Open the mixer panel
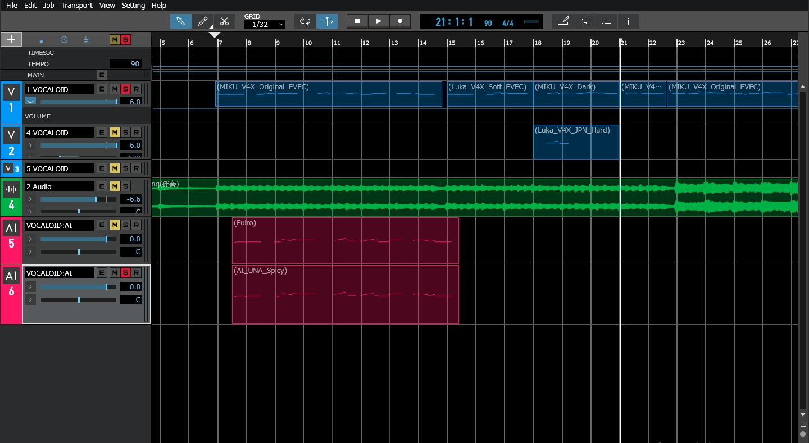 (x=585, y=21)
